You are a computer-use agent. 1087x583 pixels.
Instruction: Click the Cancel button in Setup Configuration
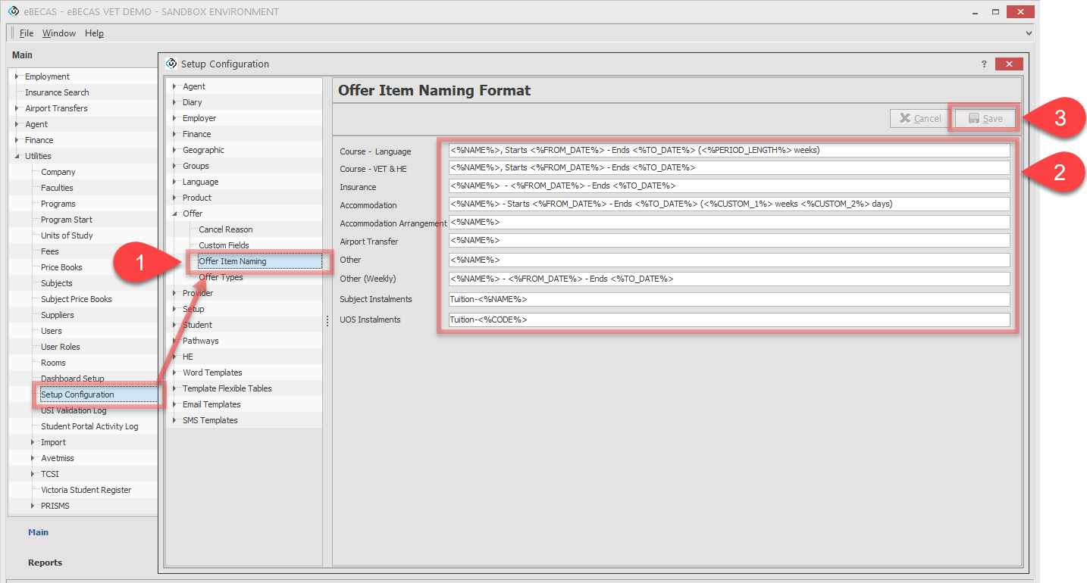919,118
